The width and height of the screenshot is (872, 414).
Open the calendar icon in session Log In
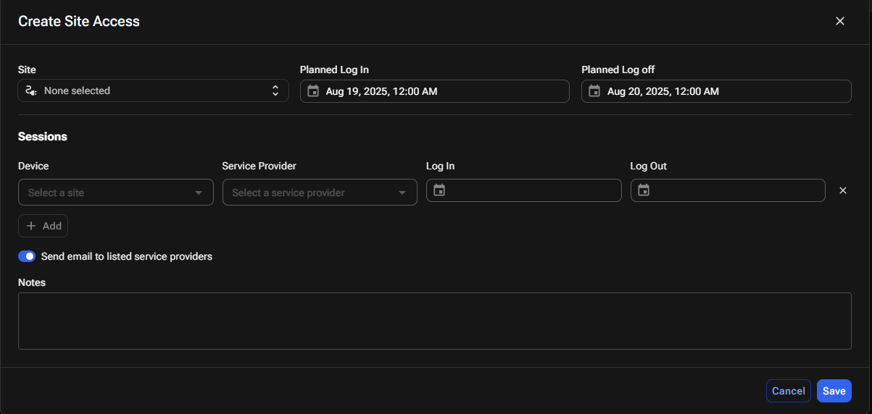(x=439, y=190)
